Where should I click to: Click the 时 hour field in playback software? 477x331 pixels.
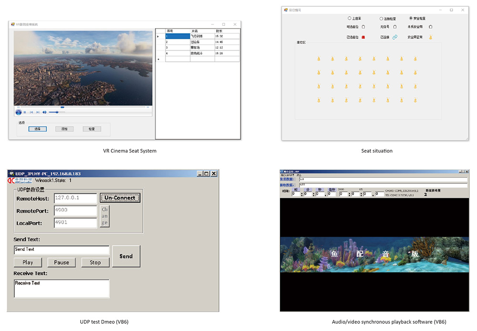pos(296,194)
